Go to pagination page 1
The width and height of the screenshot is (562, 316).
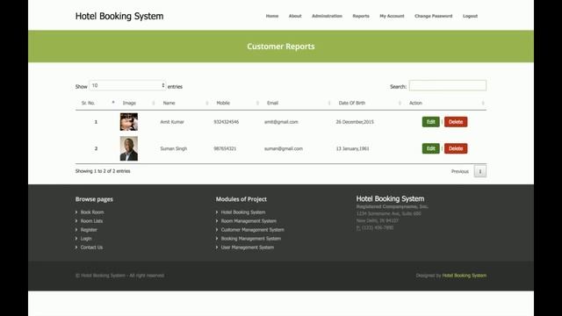(x=480, y=171)
